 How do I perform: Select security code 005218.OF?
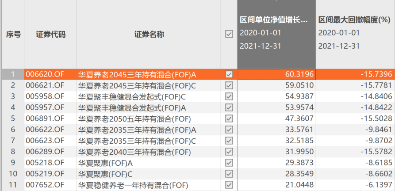(x=45, y=163)
